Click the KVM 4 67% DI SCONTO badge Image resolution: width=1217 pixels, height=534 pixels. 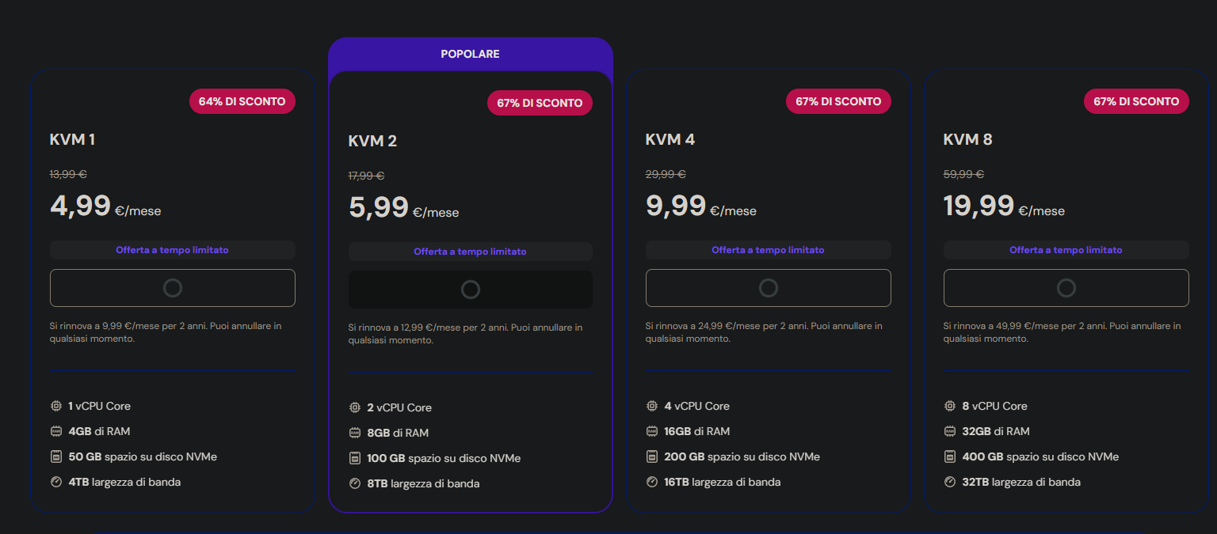[x=838, y=101]
